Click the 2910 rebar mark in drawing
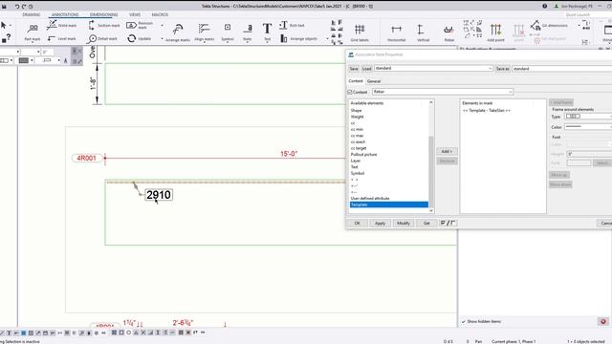 [159, 195]
